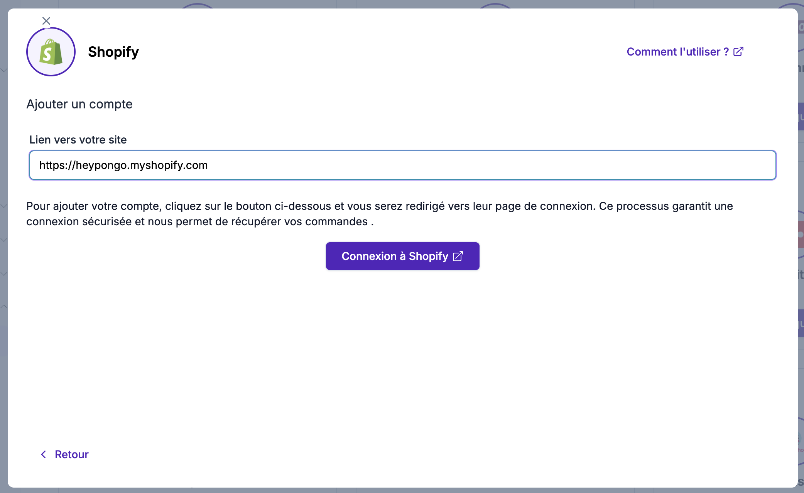
Task: Click the word commandes in the description
Action: 336,222
